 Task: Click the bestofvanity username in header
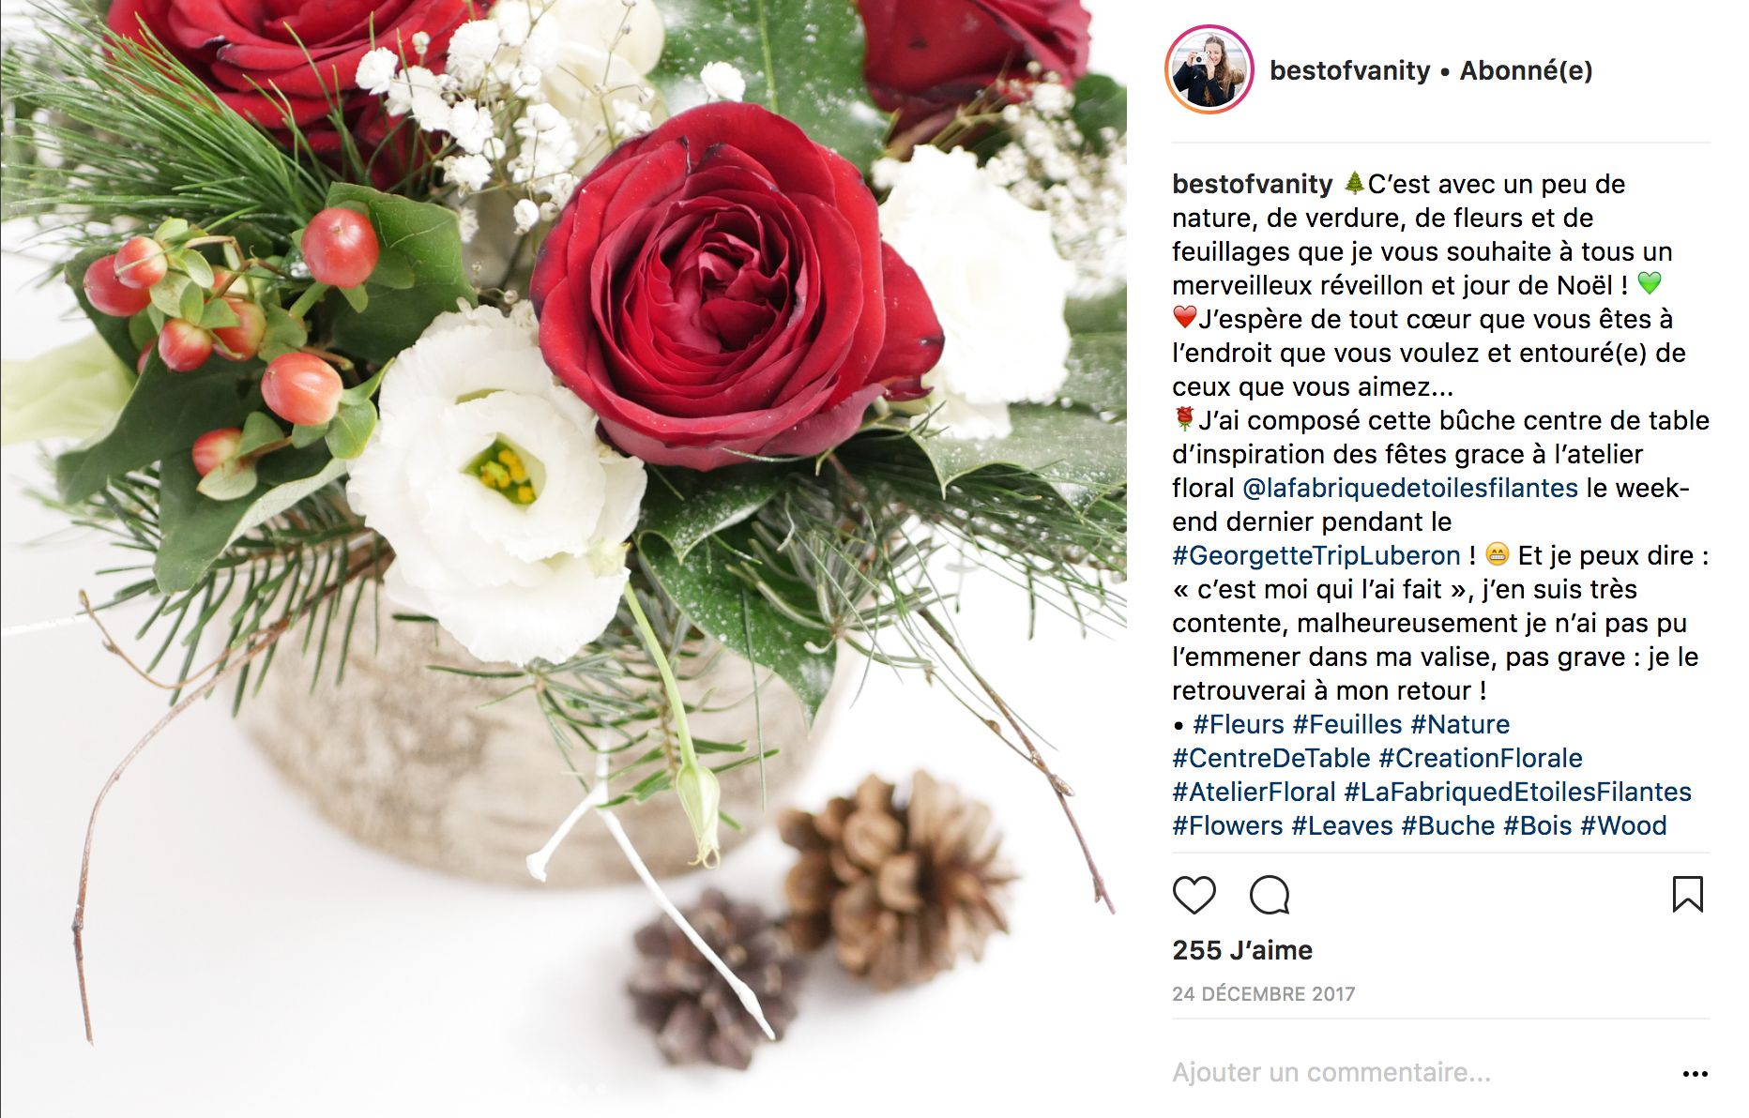coord(1349,70)
